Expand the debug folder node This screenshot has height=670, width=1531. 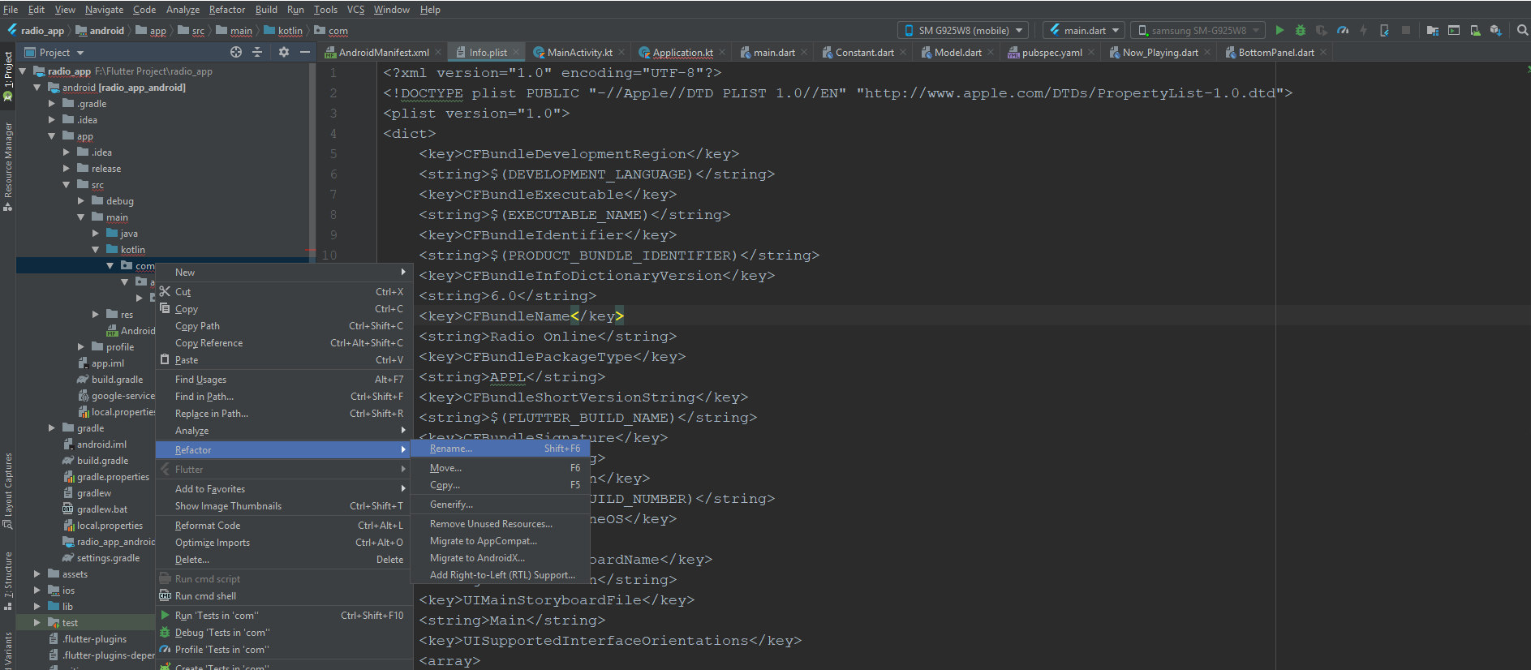coord(81,201)
